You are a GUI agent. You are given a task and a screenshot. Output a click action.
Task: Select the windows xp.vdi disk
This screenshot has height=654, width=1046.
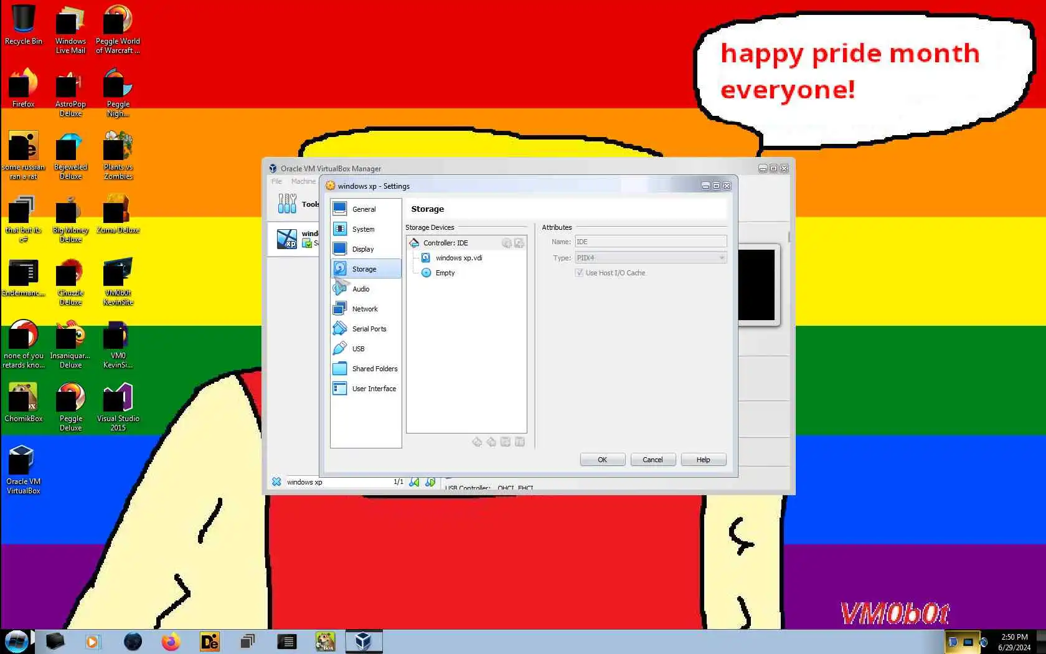(459, 258)
